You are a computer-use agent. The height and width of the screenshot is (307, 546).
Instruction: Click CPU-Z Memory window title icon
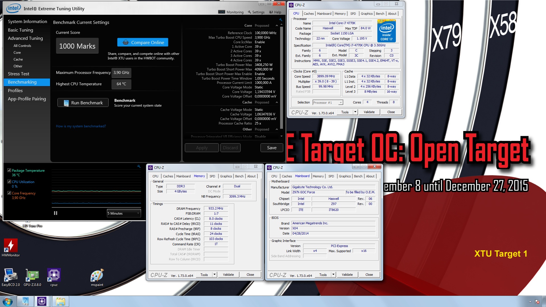pyautogui.click(x=150, y=167)
